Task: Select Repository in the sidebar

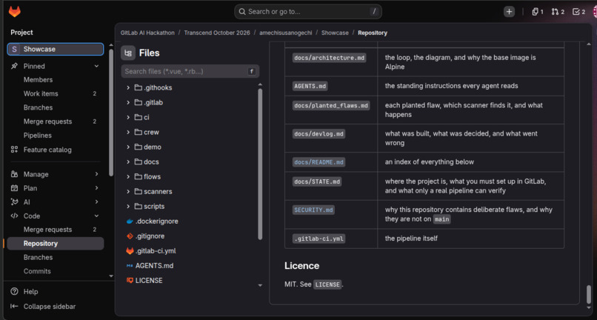Action: point(56,244)
